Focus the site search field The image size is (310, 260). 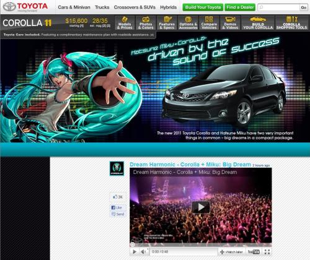278,7
